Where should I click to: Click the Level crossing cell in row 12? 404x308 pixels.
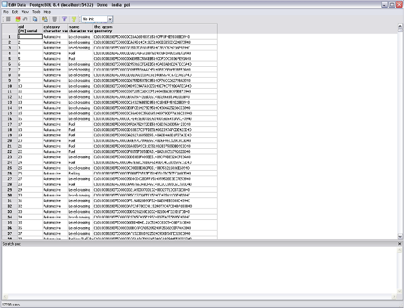(x=80, y=97)
